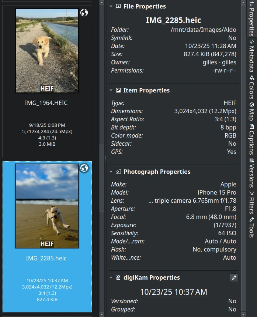Click the globe GPS icon on IMG_1964.HEIC
The width and height of the screenshot is (257, 317).
tap(84, 13)
